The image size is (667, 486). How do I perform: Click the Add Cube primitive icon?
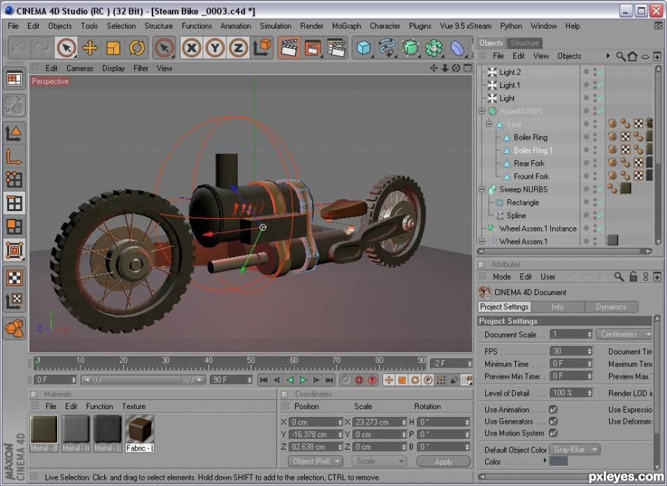(x=364, y=48)
